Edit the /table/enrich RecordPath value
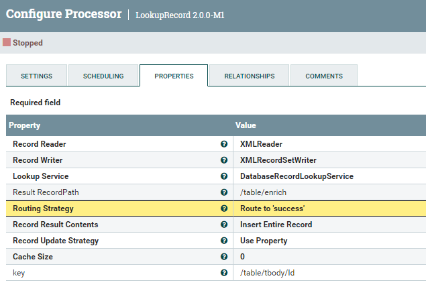Image resolution: width=426 pixels, height=307 pixels. pos(263,192)
